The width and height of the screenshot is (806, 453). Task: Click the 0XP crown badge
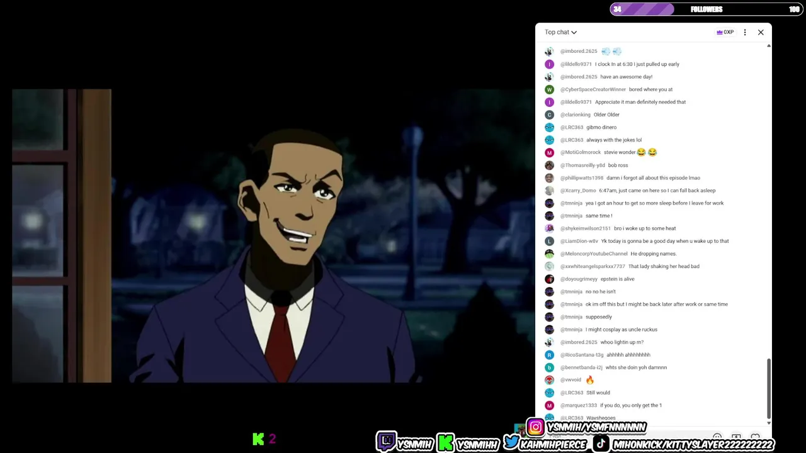pos(725,32)
